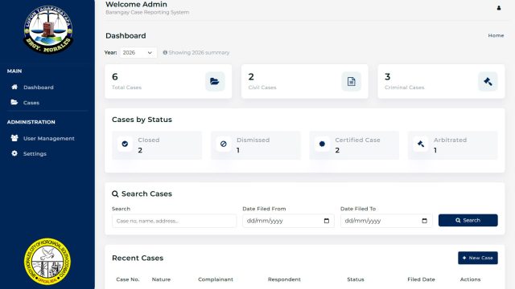This screenshot has width=515, height=289.
Task: Click the Filed Date column header
Action: pyautogui.click(x=421, y=279)
